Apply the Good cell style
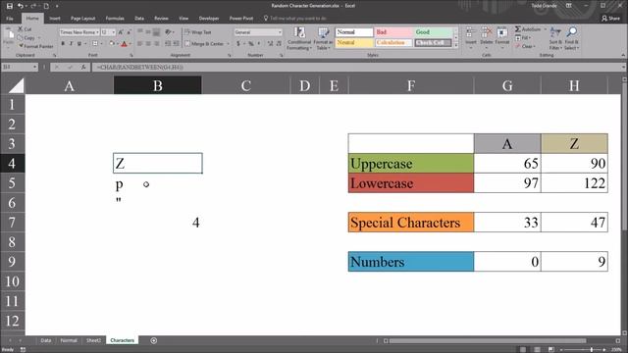 pyautogui.click(x=433, y=32)
